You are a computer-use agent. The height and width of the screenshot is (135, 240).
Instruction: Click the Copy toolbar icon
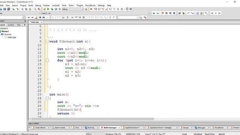tap(26, 9)
